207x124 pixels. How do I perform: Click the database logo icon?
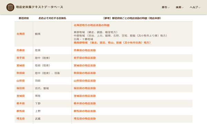(10, 7)
